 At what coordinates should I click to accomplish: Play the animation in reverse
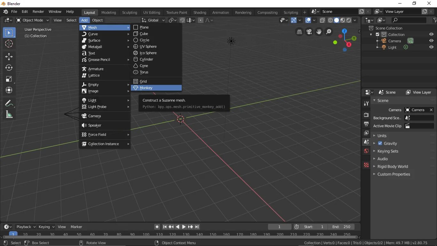coord(178,227)
